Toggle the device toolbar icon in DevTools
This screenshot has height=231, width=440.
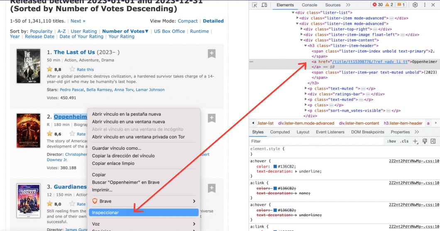[x=264, y=5]
